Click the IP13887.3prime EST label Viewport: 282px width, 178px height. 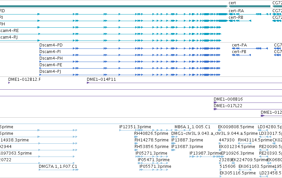point(187,140)
